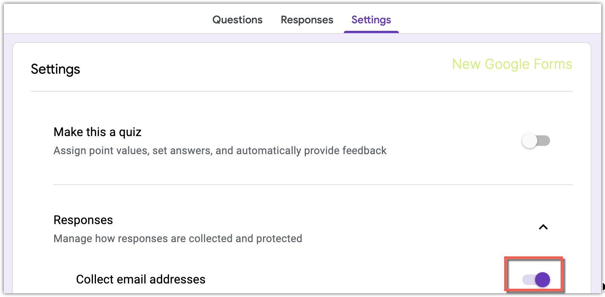Viewport: 605px width, 297px height.
Task: Switch to the Questions tab
Action: click(237, 20)
